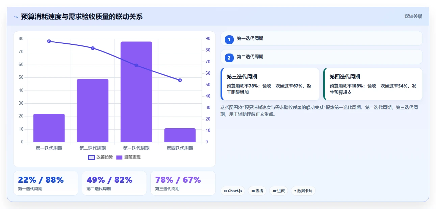
Task: Expand the 第一迭代周期 list row
Action: tap(322, 38)
